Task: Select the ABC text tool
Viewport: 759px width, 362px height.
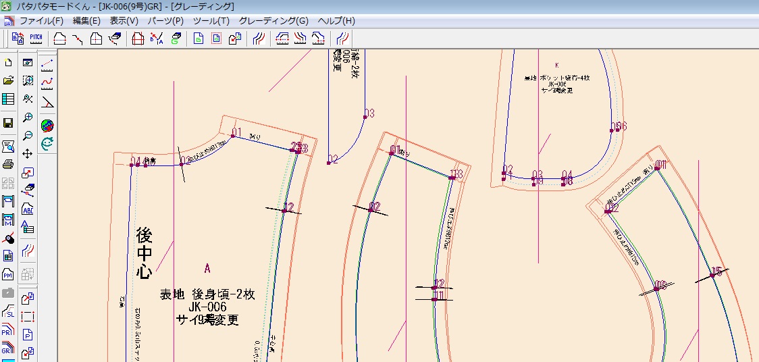Action: click(28, 209)
